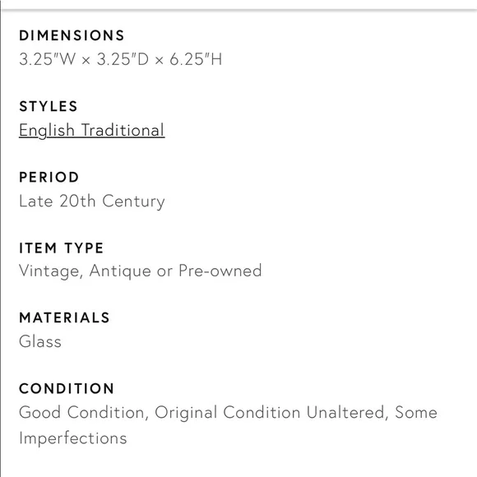This screenshot has height=477, width=477.
Task: Select the dimensions value 3.25"W × 3.25"D × 6.25"H
Action: click(x=120, y=59)
